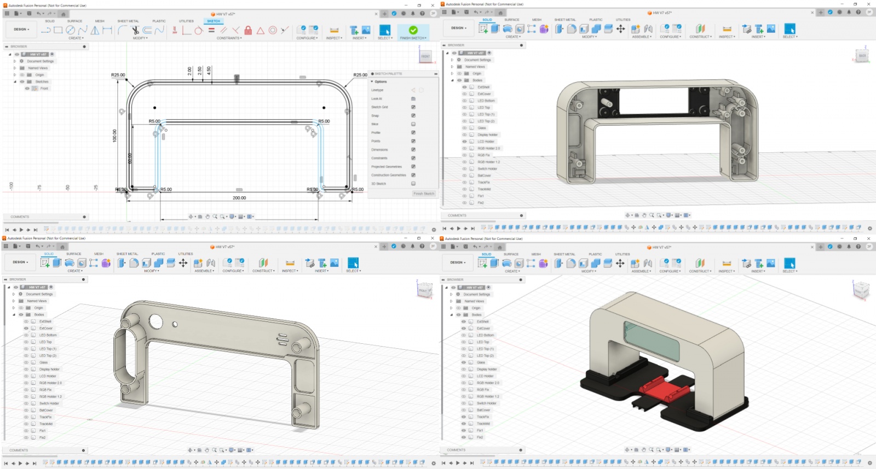This screenshot has width=876, height=469.
Task: Toggle Sketch Grid checkbox in Sketch Palette
Action: [x=413, y=107]
